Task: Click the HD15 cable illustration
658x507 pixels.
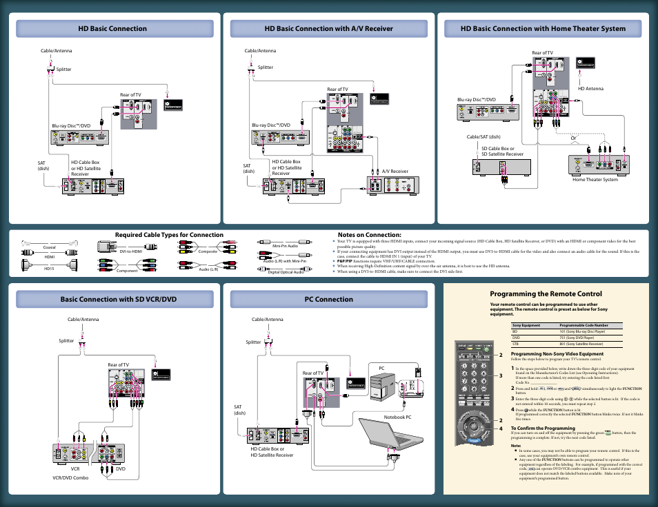Action: (50, 265)
